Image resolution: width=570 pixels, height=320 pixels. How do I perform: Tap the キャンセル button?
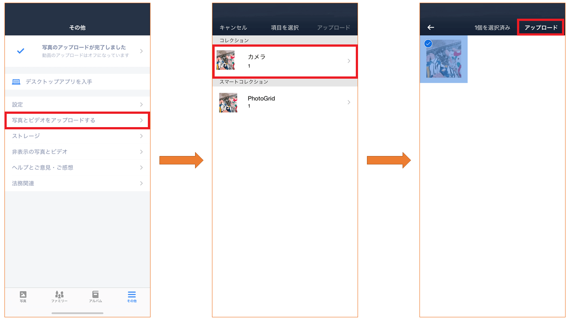coord(233,28)
